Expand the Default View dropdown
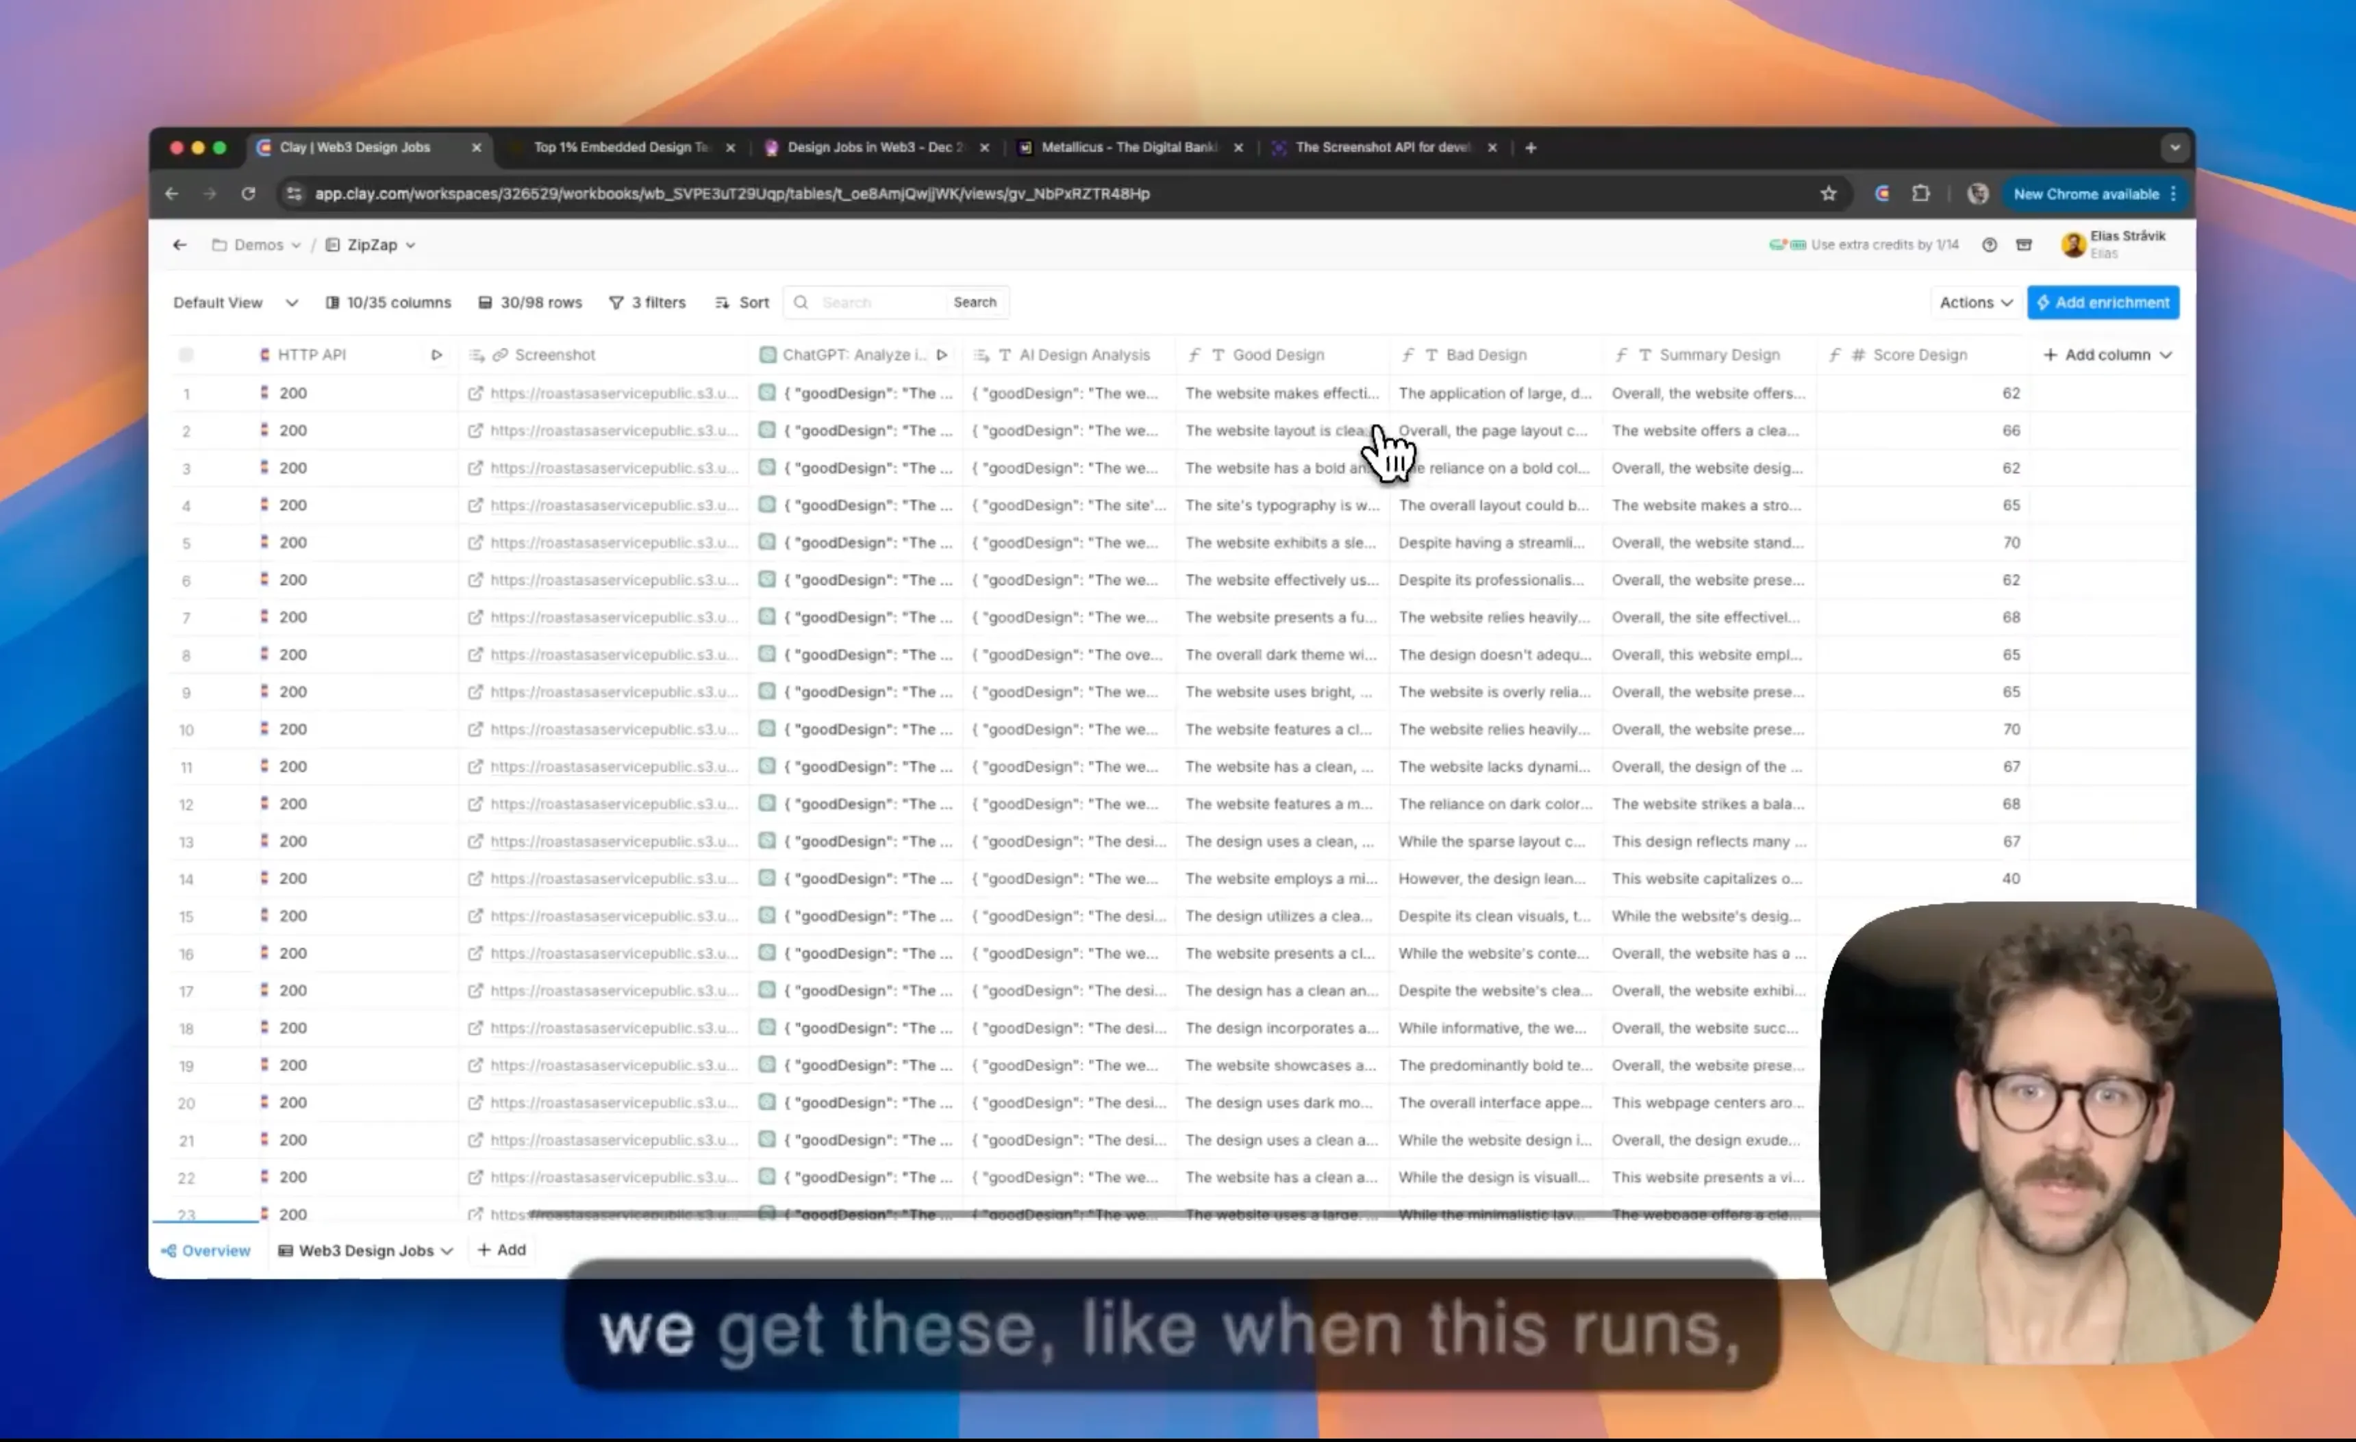The image size is (2356, 1442). coord(235,302)
